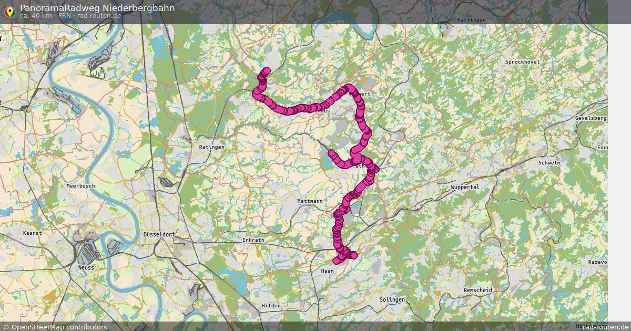Click the yellow map pin logo icon

[x=8, y=11]
